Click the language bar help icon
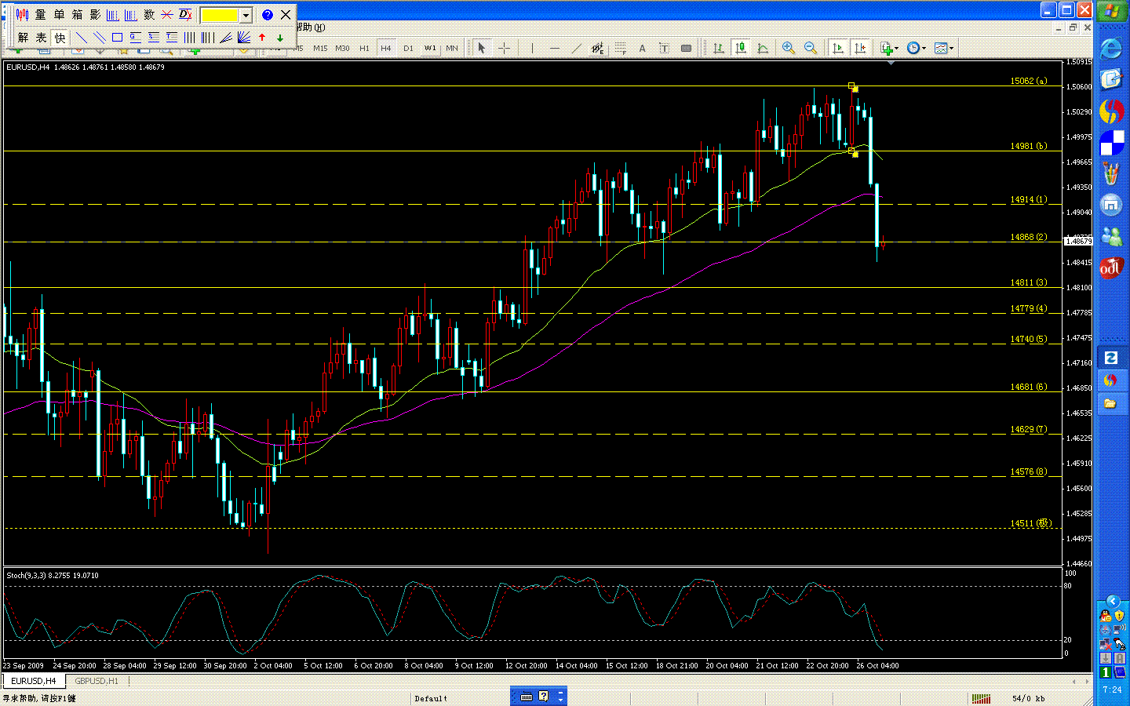The width and height of the screenshot is (1130, 706). pos(543,696)
